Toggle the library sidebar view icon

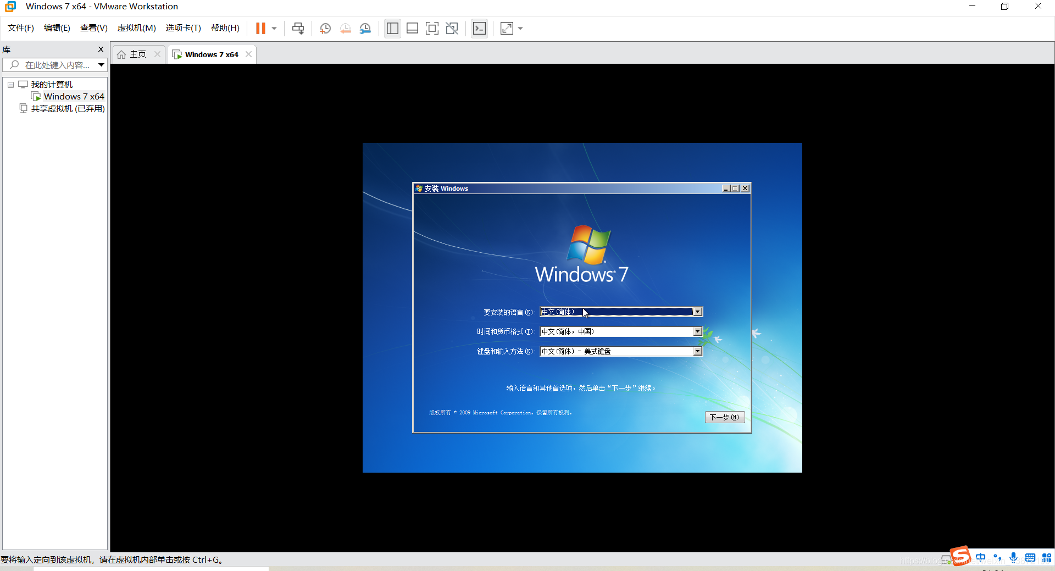392,28
